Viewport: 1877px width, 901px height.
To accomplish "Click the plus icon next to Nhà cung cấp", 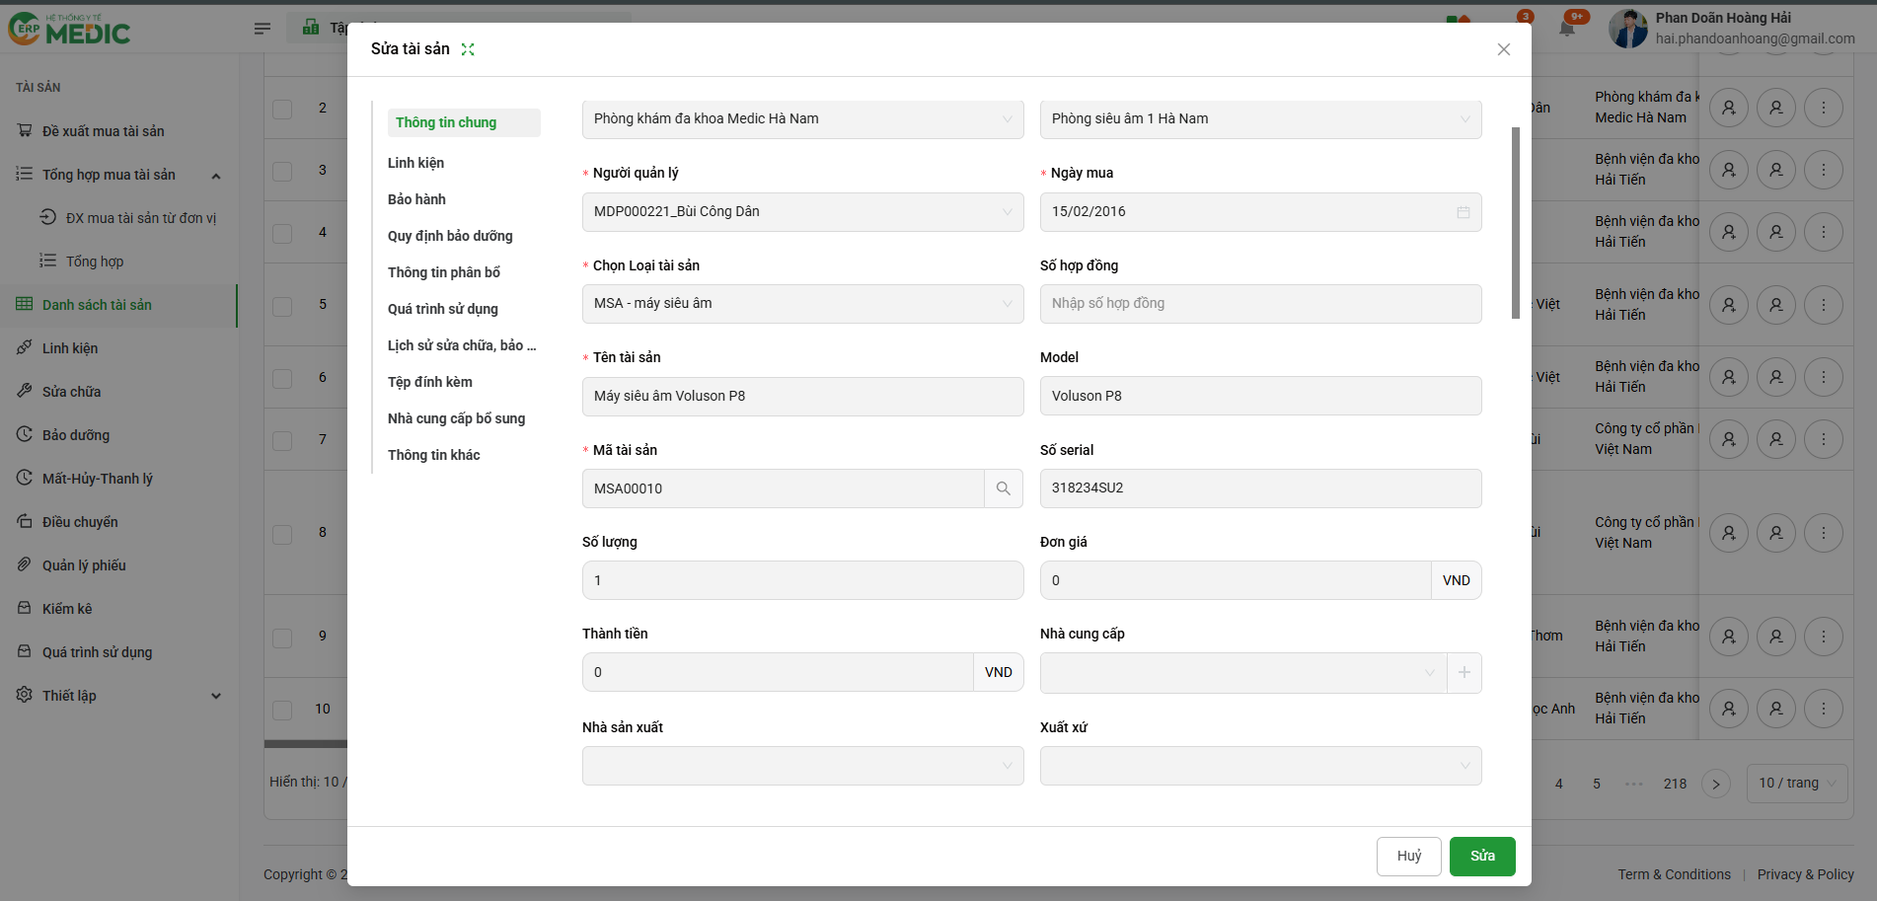I will click(1464, 673).
